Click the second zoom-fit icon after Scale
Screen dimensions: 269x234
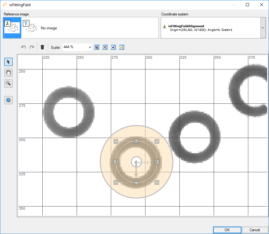pyautogui.click(x=105, y=47)
